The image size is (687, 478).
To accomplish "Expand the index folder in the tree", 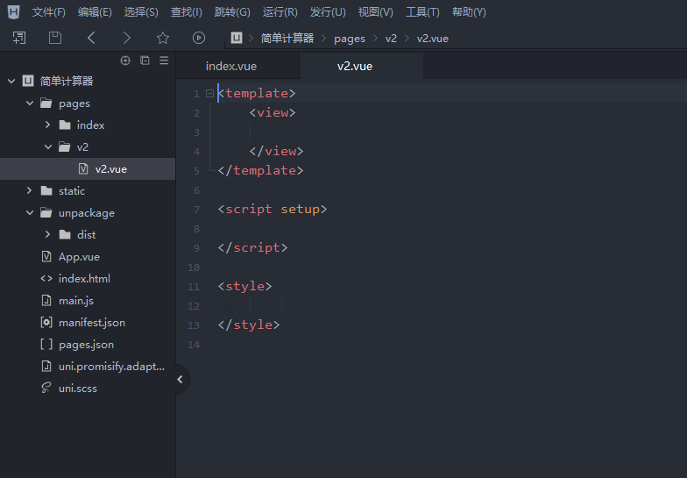I will [48, 125].
